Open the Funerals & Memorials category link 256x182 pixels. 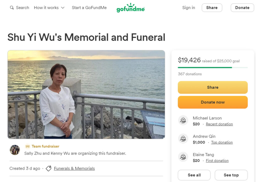[x=74, y=169]
